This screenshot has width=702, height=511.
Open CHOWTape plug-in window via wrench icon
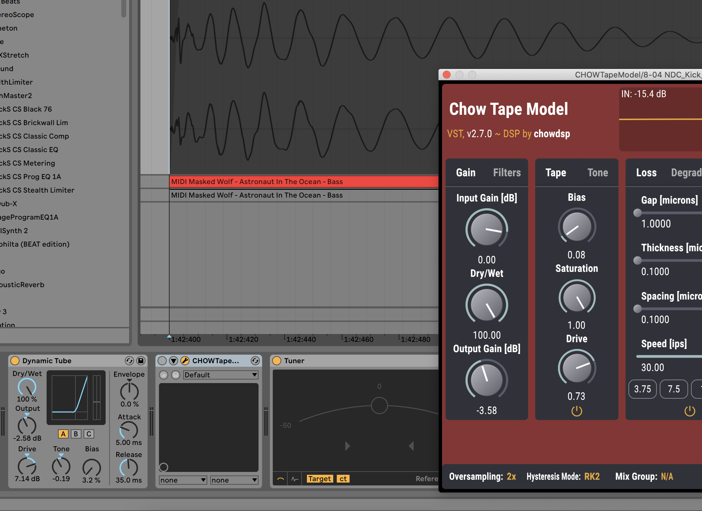[x=185, y=361]
